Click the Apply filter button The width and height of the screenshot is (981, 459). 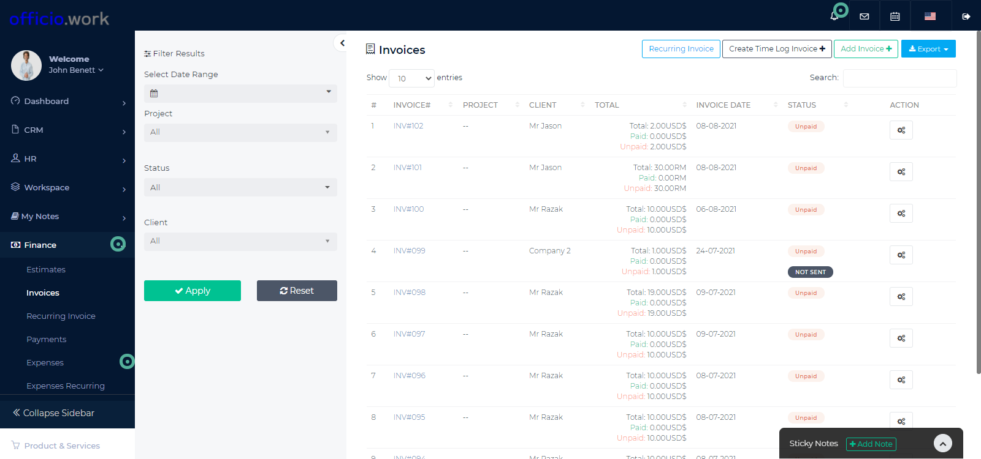pos(193,291)
